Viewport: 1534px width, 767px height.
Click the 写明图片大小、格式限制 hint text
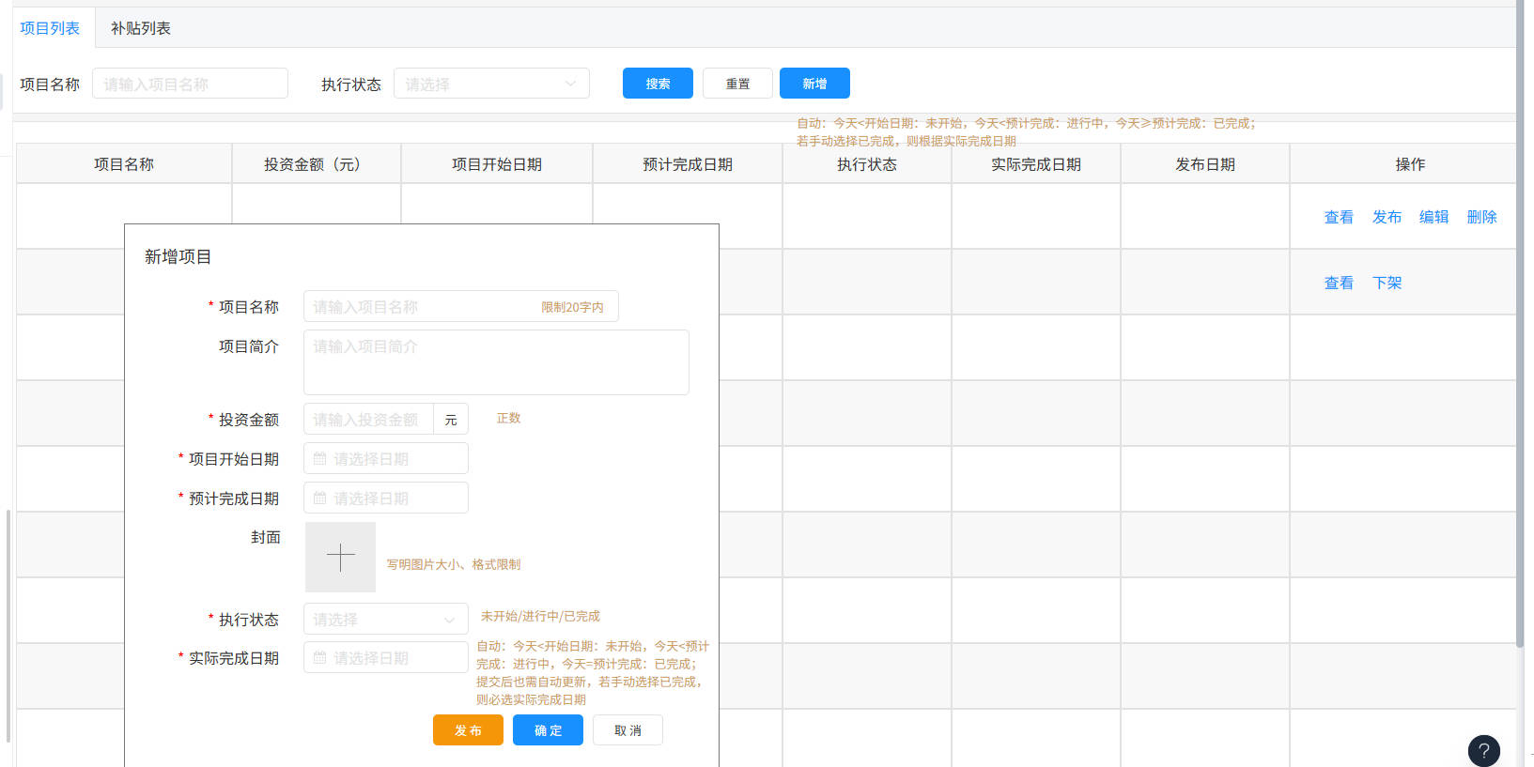click(454, 564)
